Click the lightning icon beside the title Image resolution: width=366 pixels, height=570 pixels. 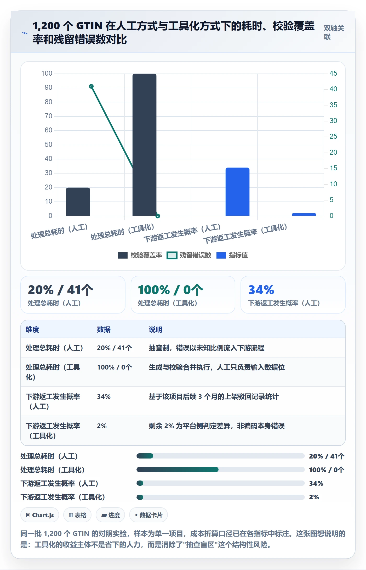point(25,33)
